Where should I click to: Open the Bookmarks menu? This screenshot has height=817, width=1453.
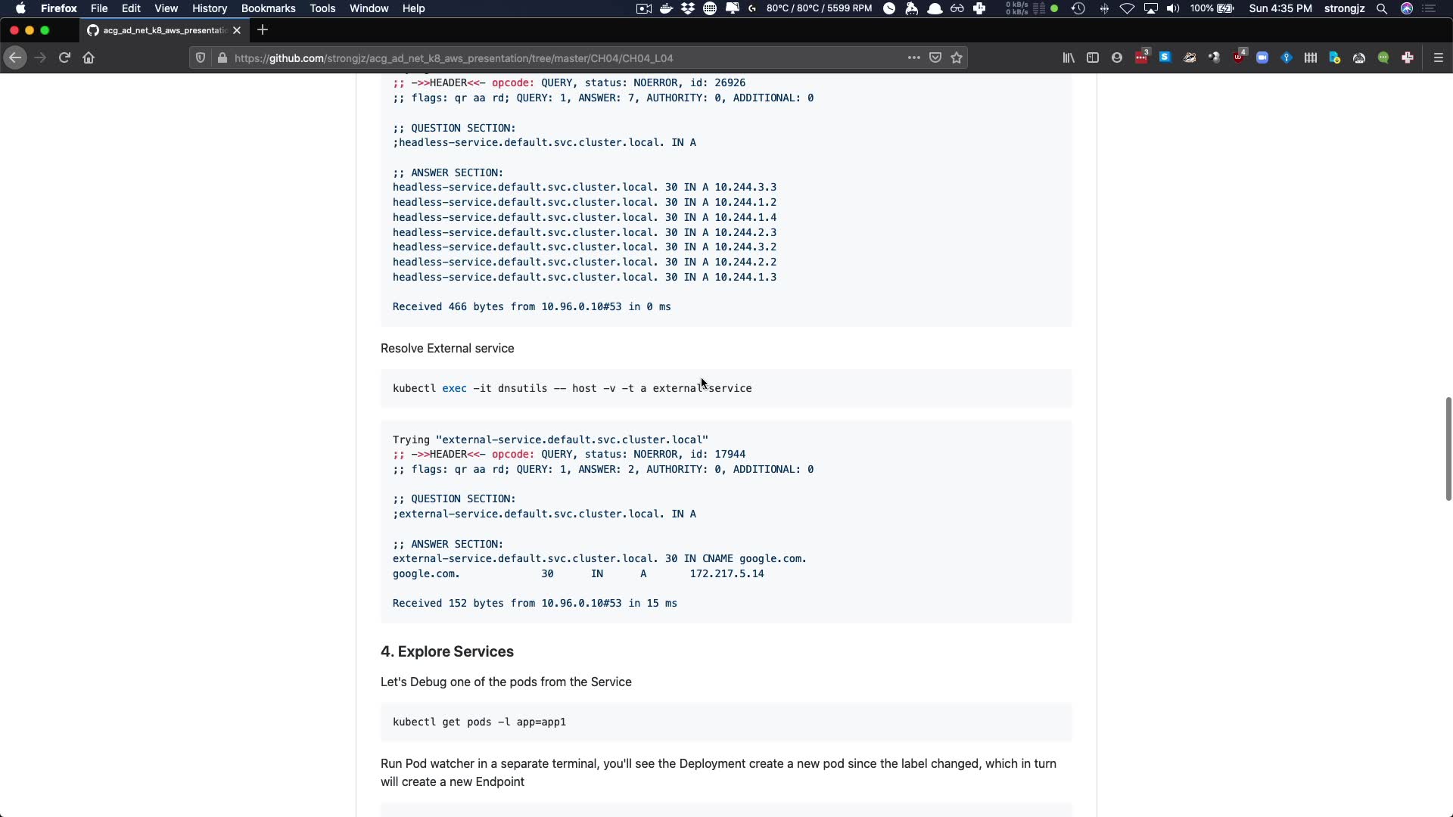pyautogui.click(x=268, y=8)
